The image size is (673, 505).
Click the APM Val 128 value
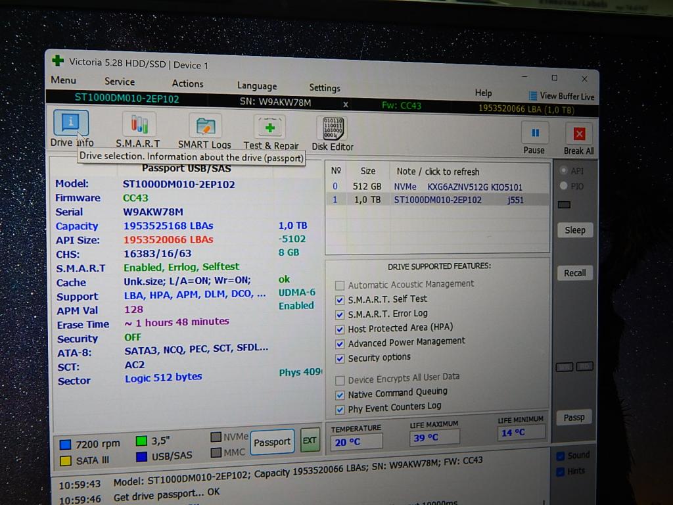[x=134, y=310]
